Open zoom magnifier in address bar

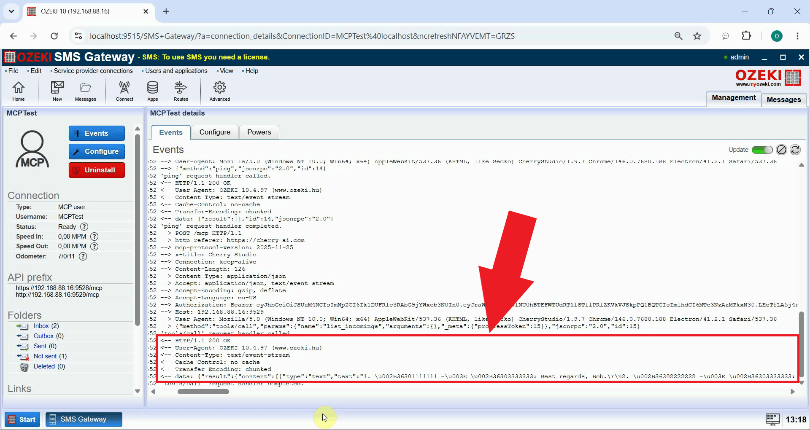pyautogui.click(x=678, y=36)
